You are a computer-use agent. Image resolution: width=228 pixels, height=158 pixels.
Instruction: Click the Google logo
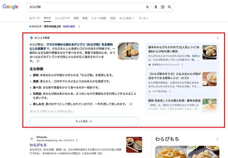(x=10, y=7)
